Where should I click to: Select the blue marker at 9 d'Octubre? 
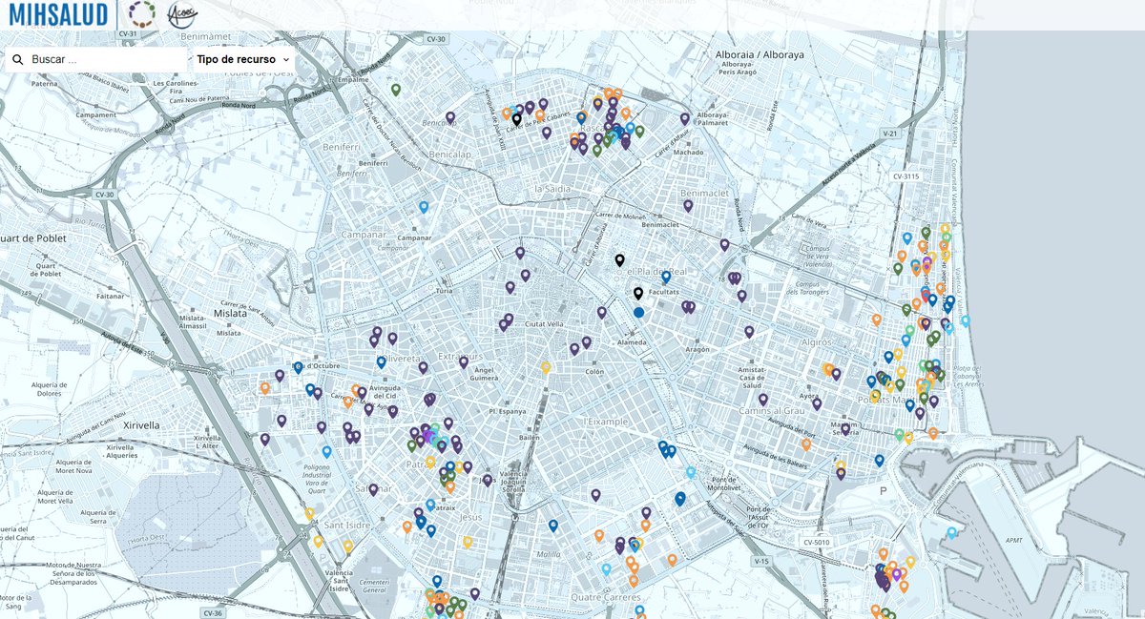298,366
